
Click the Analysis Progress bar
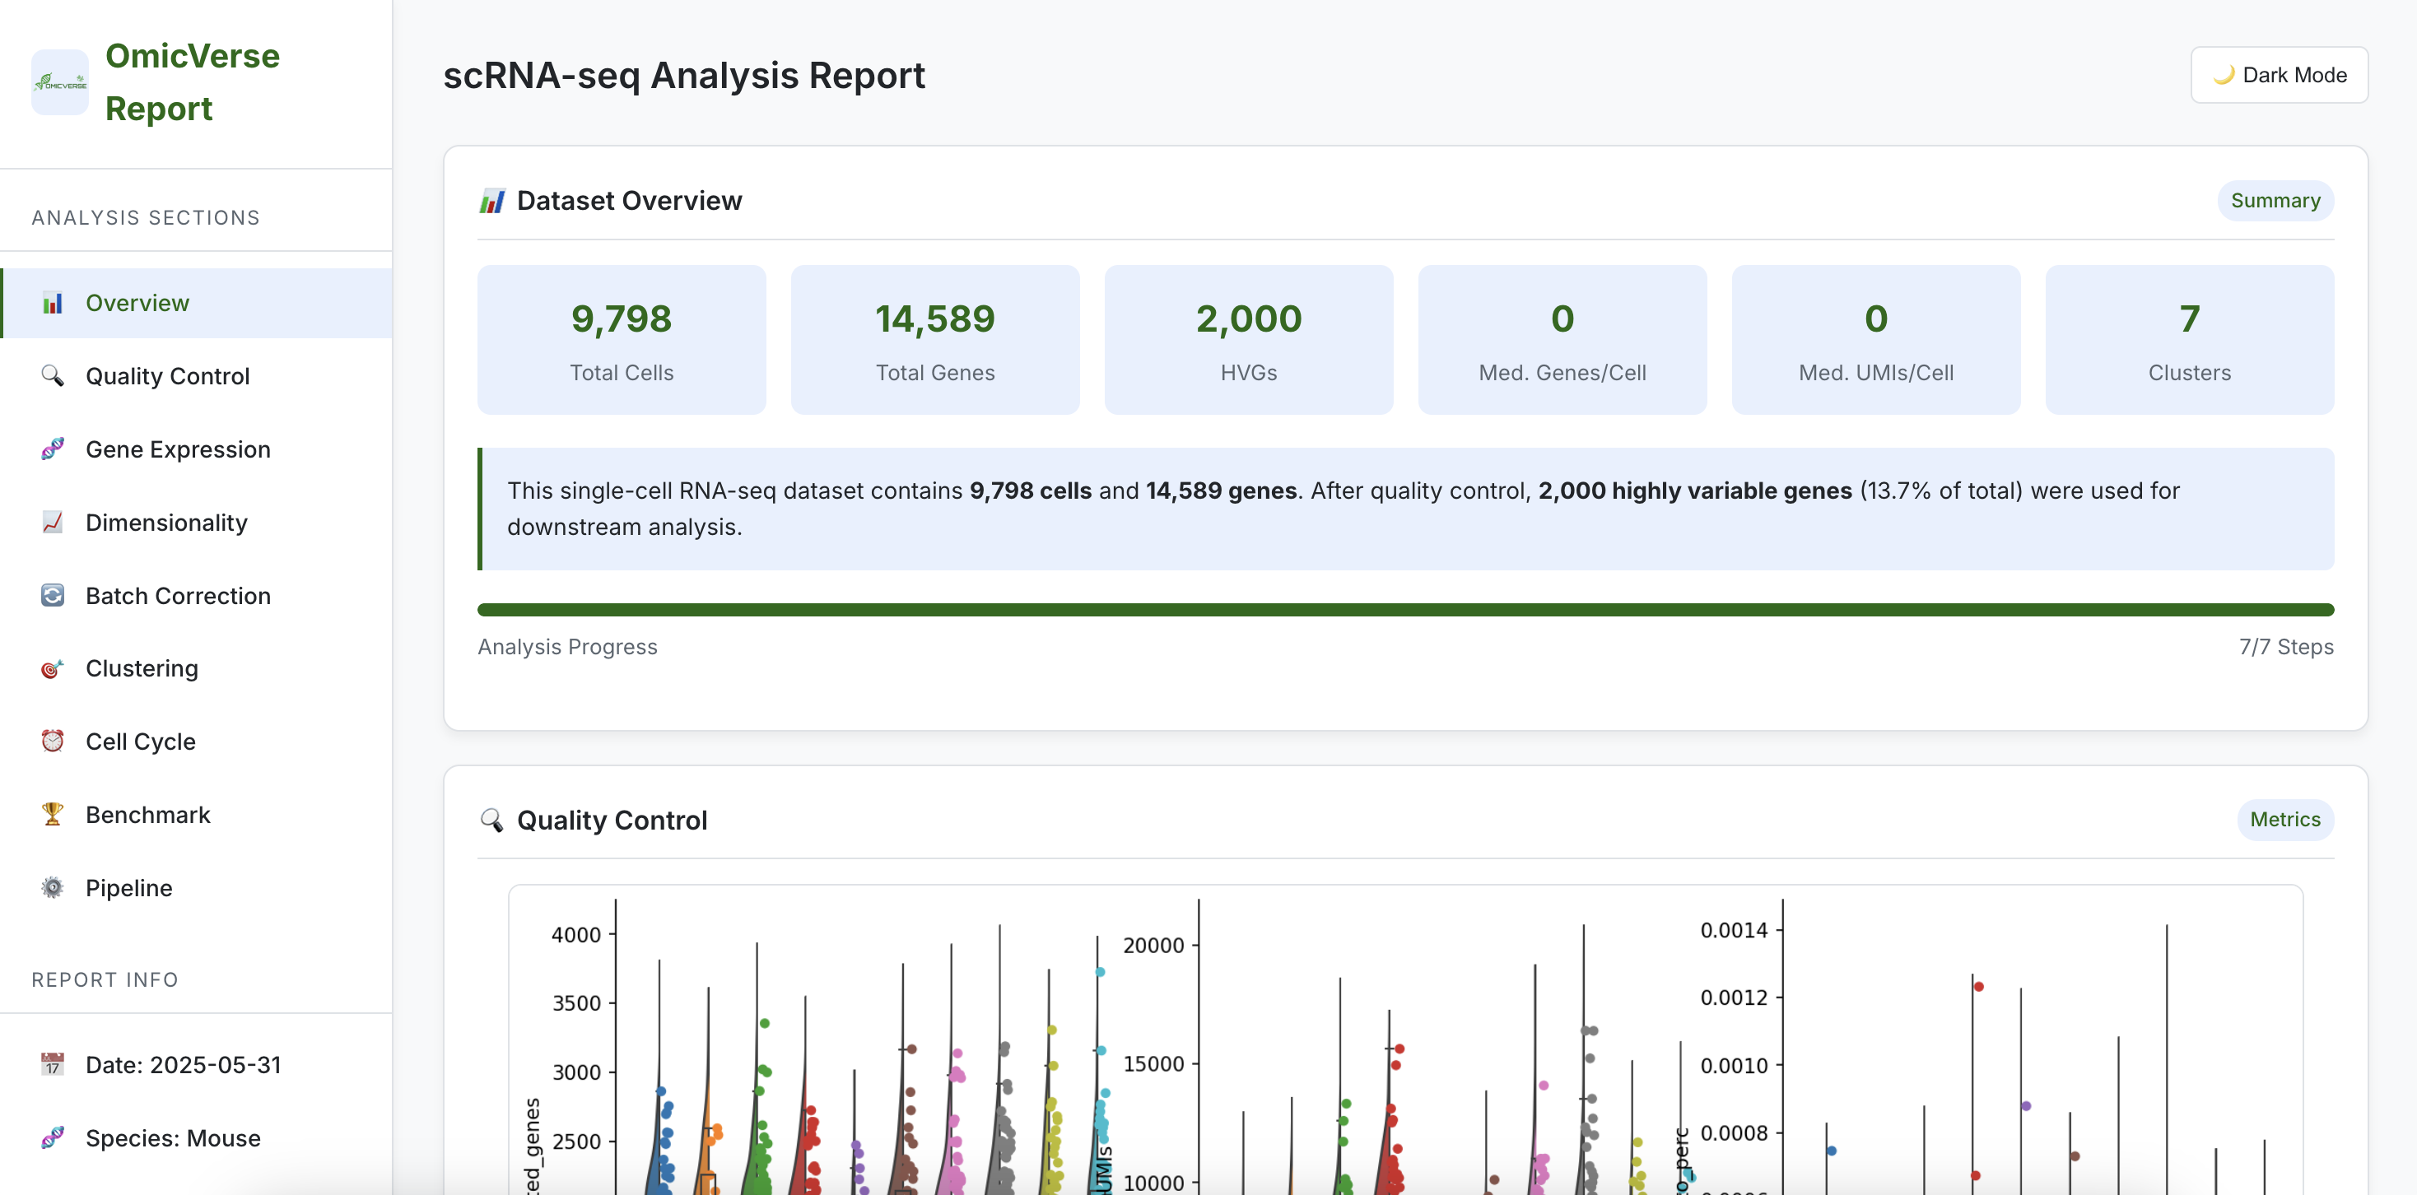pyautogui.click(x=1404, y=610)
